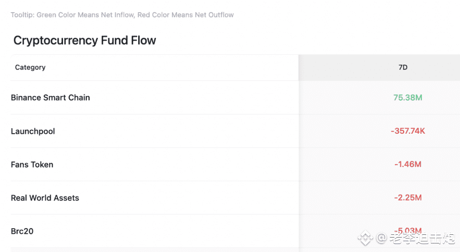460x252 pixels.
Task: Click the @ symbol in watermark
Action: pyautogui.click(x=381, y=238)
